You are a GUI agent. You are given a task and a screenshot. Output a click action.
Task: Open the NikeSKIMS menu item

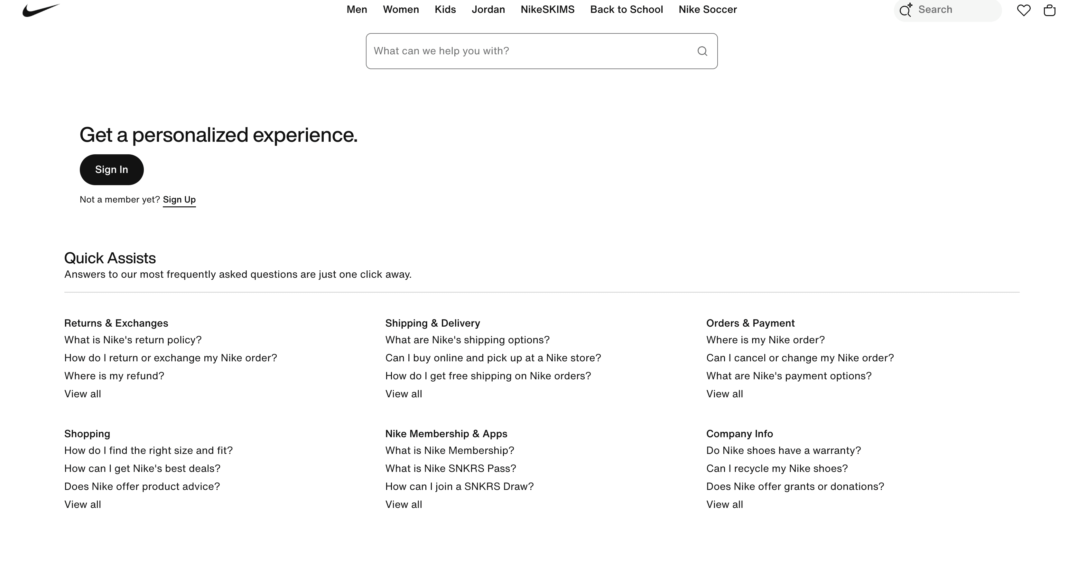point(548,9)
